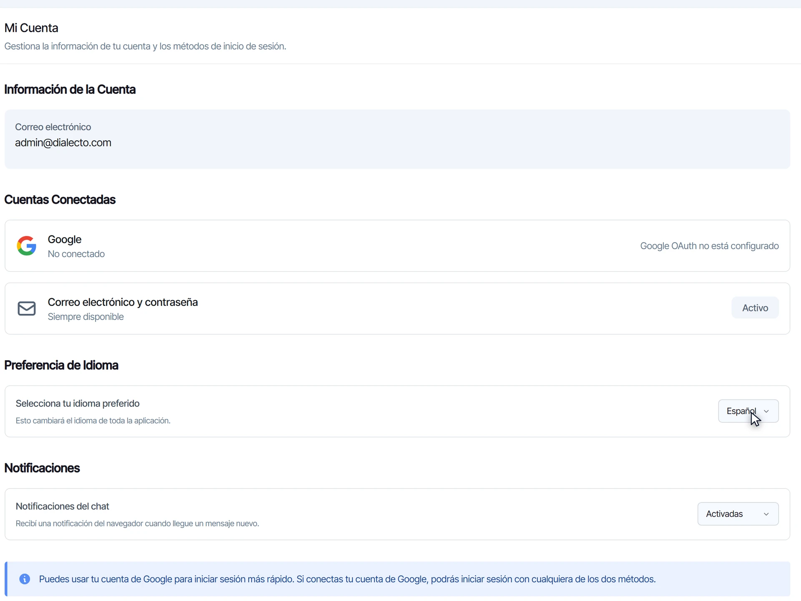Click the 'Notificaciones' section heading
This screenshot has width=801, height=601.
(x=42, y=468)
